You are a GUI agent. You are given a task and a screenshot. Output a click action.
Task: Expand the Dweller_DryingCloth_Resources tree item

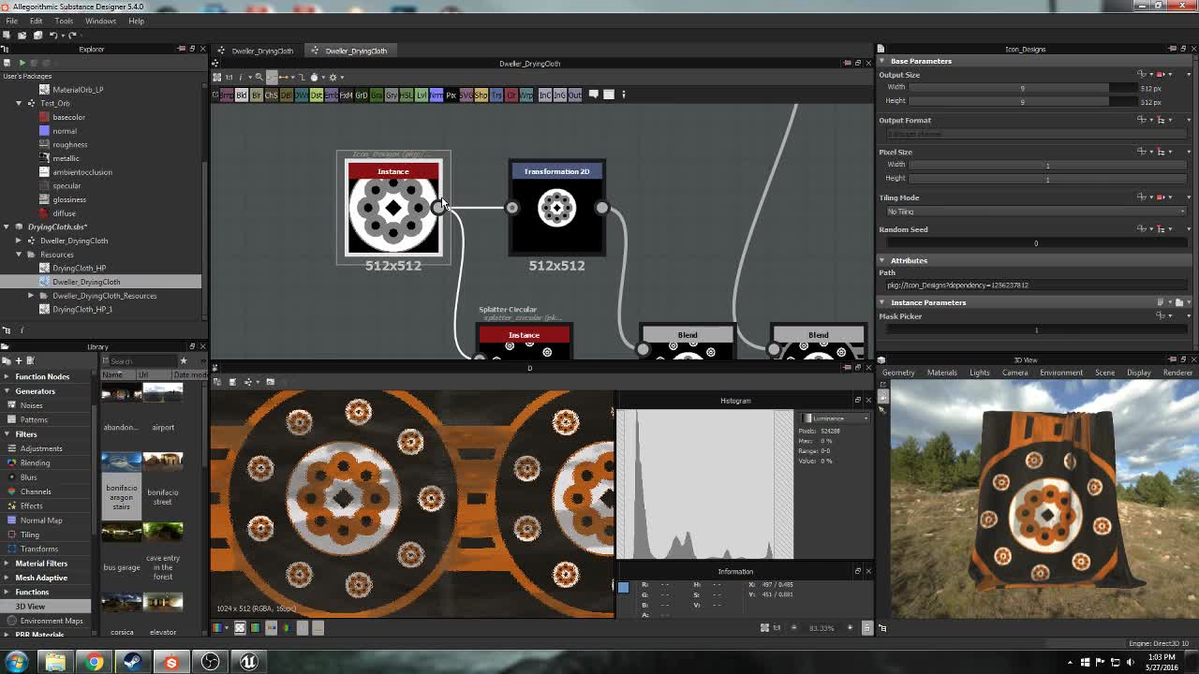(x=31, y=295)
